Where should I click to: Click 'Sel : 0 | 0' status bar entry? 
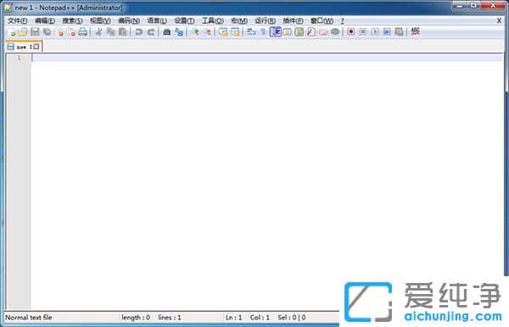coord(292,318)
